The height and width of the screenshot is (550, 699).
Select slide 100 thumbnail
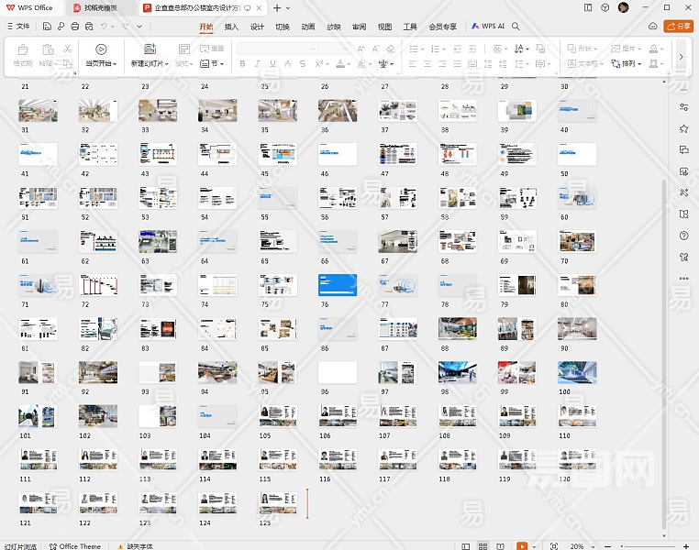tap(577, 372)
